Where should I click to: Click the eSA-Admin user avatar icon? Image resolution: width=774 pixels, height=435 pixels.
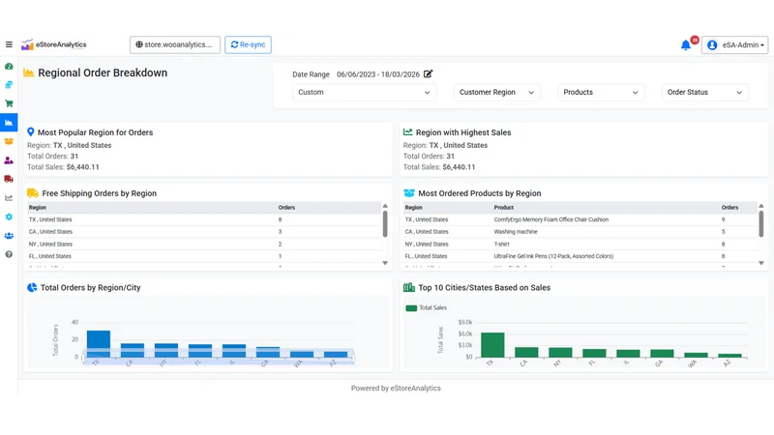point(712,44)
